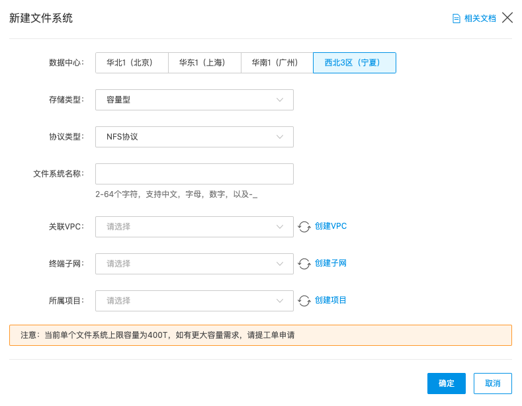
Task: Select 西北3区（宁夏） data center
Action: (354, 63)
